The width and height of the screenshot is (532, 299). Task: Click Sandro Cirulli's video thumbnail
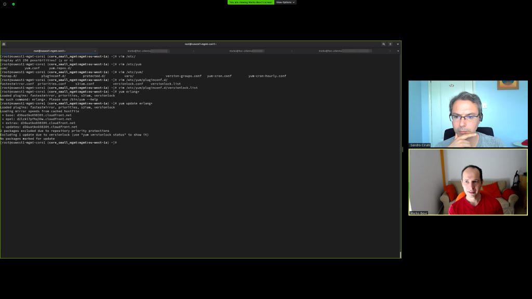[x=468, y=114]
